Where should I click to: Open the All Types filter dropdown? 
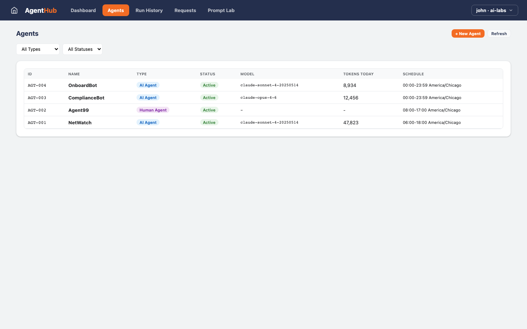38,49
